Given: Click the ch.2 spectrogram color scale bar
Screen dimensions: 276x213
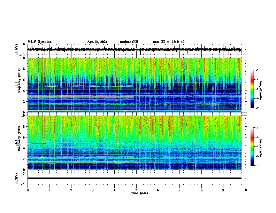Looking at the screenshot, I should [x=252, y=147].
